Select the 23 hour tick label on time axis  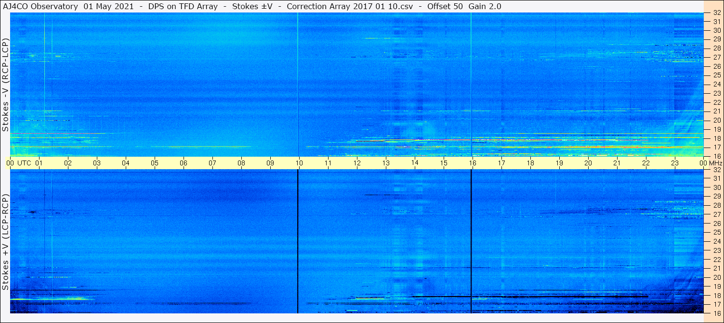pyautogui.click(x=675, y=163)
